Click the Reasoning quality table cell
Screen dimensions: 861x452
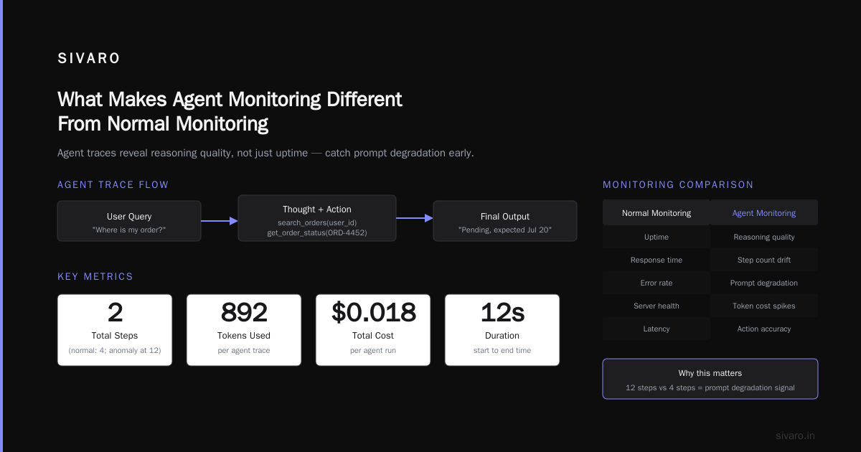pos(764,237)
